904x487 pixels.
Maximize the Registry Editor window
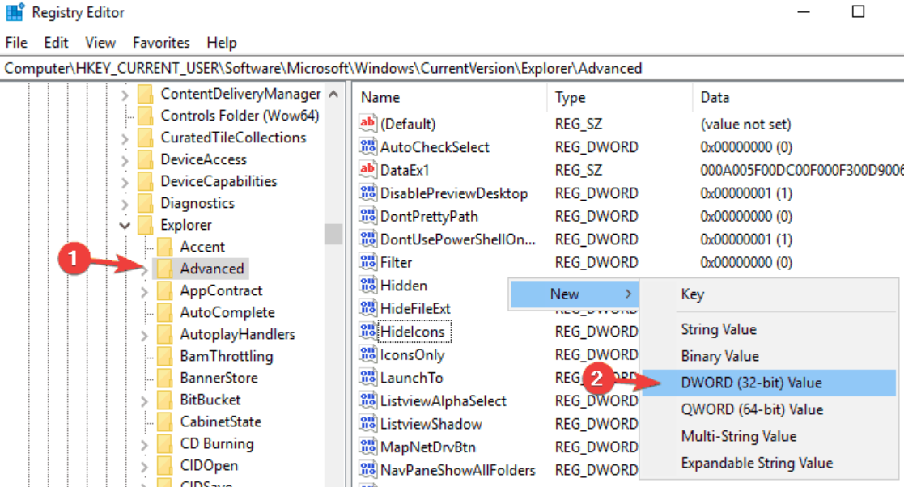tap(858, 11)
